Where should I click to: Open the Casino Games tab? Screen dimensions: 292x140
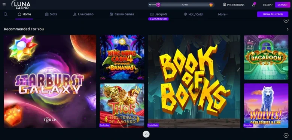pos(122,14)
